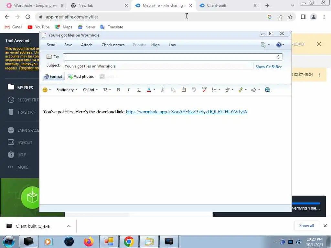Expand the highlighter color dropdown arrow
331x248 pixels.
(x=246, y=90)
